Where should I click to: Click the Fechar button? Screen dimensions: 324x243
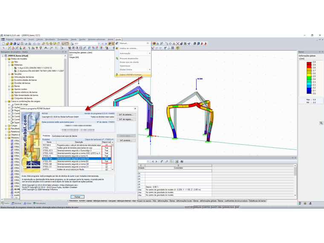coord(78,197)
